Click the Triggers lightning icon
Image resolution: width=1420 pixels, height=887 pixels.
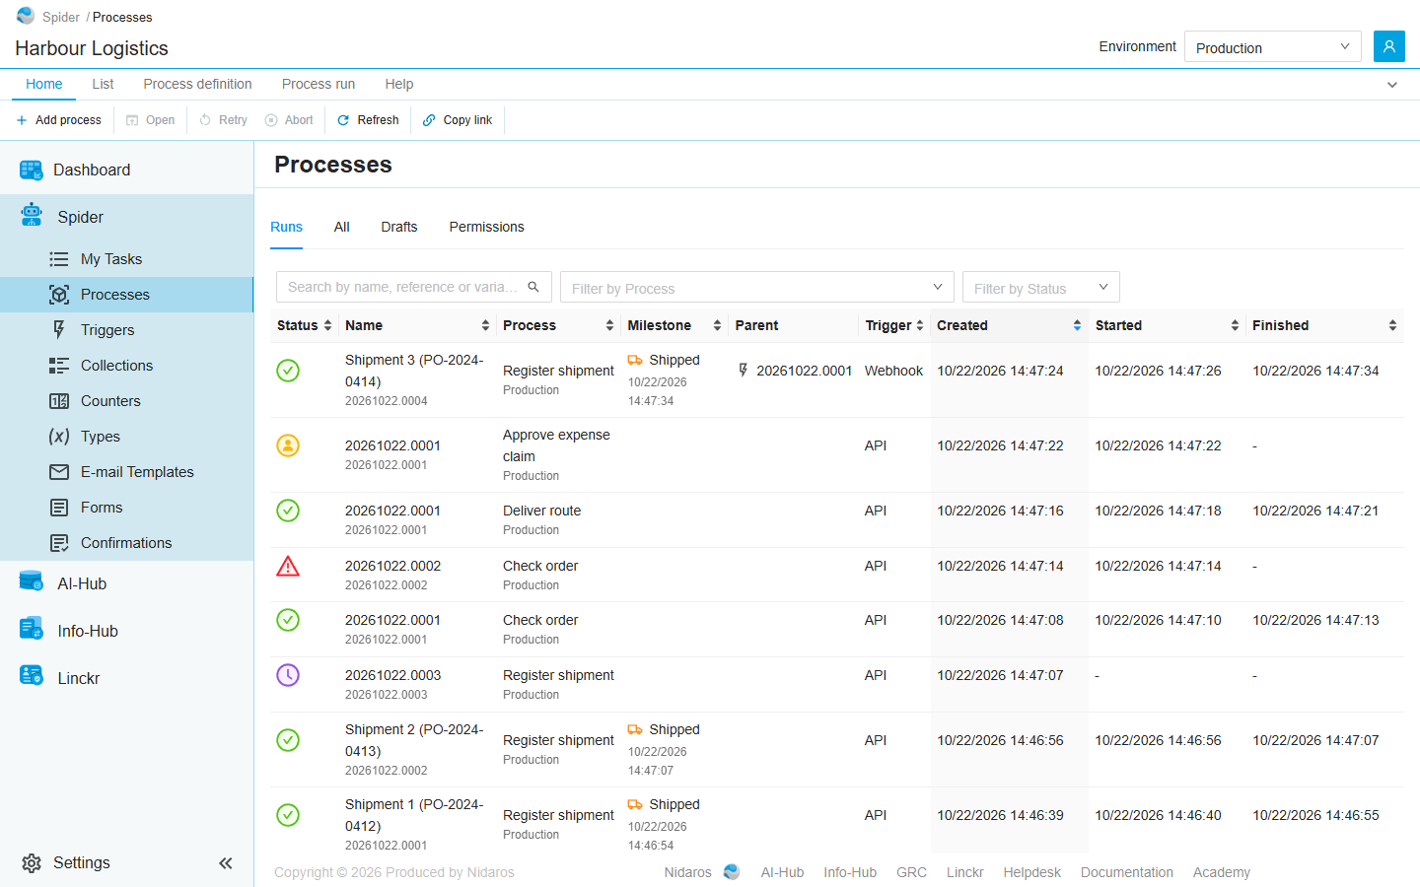pyautogui.click(x=59, y=330)
